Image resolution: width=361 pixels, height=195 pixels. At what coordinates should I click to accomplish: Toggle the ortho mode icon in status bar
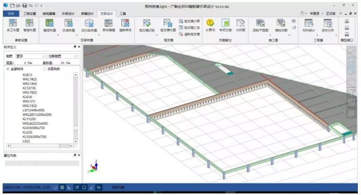coord(69,188)
